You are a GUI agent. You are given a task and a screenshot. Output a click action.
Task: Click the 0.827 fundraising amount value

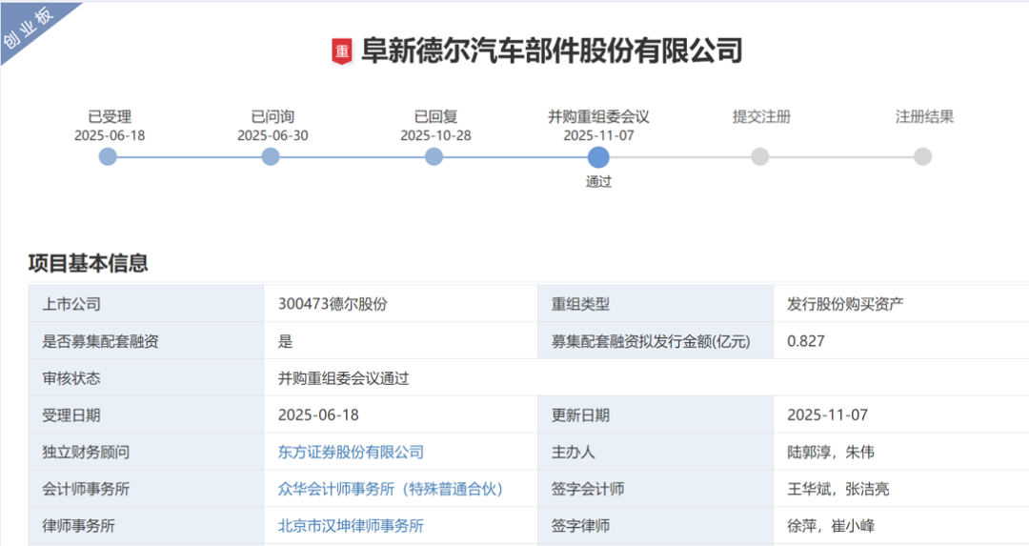pos(806,341)
